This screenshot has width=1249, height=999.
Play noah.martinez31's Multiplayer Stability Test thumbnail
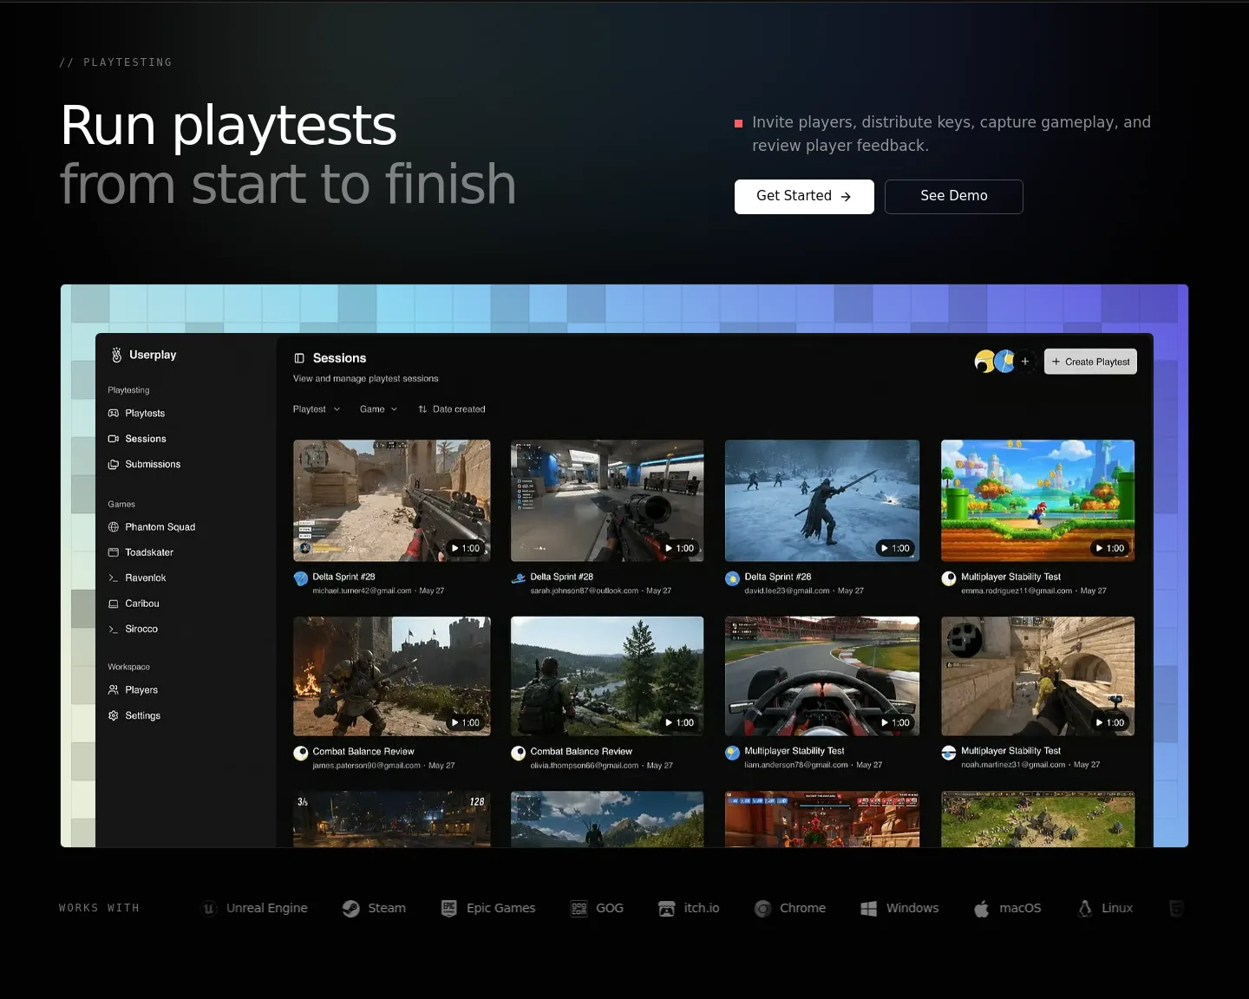[x=1038, y=676]
